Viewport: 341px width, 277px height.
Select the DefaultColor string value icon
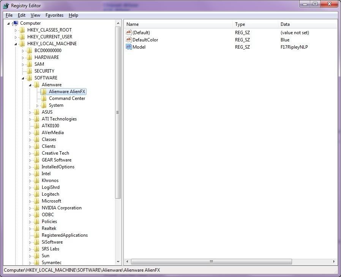(x=129, y=40)
